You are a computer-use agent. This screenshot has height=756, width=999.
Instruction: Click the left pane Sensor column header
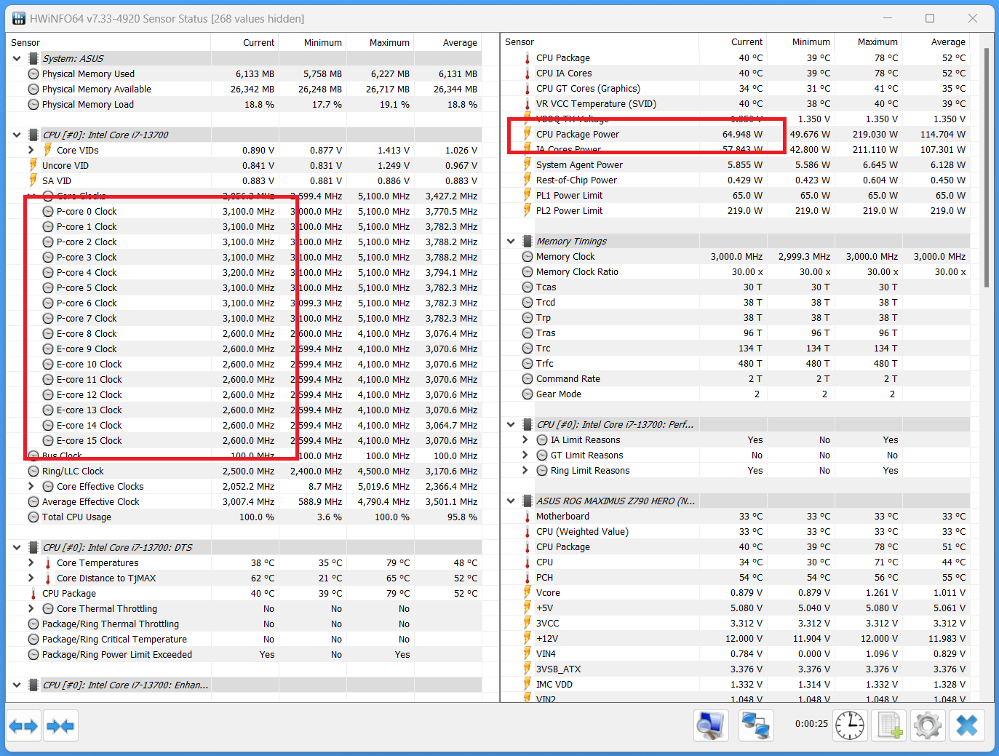click(x=108, y=42)
